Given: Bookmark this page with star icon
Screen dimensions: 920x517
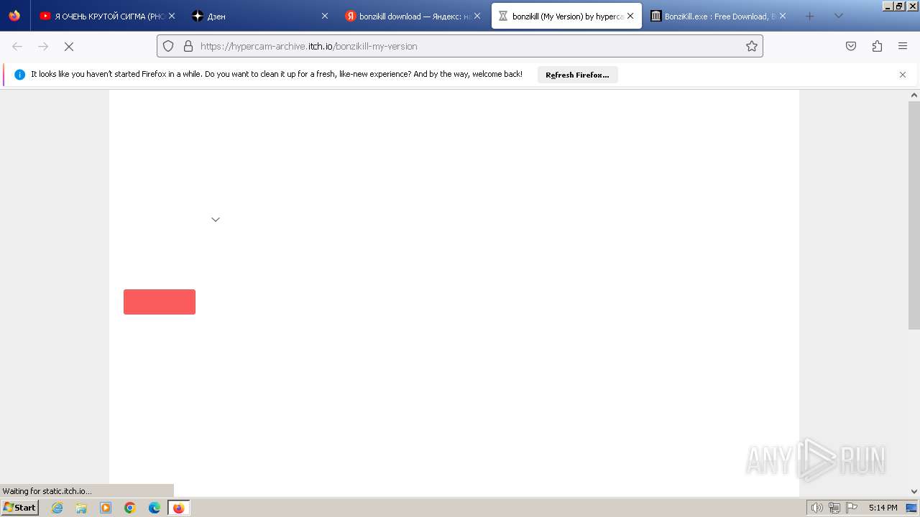Looking at the screenshot, I should pos(752,46).
